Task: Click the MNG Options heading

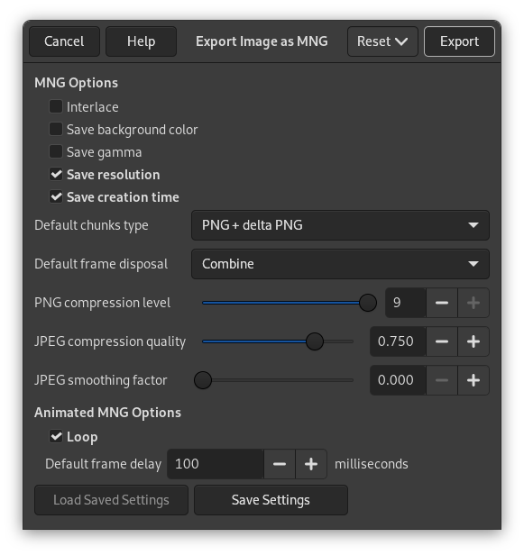Action: (x=76, y=83)
